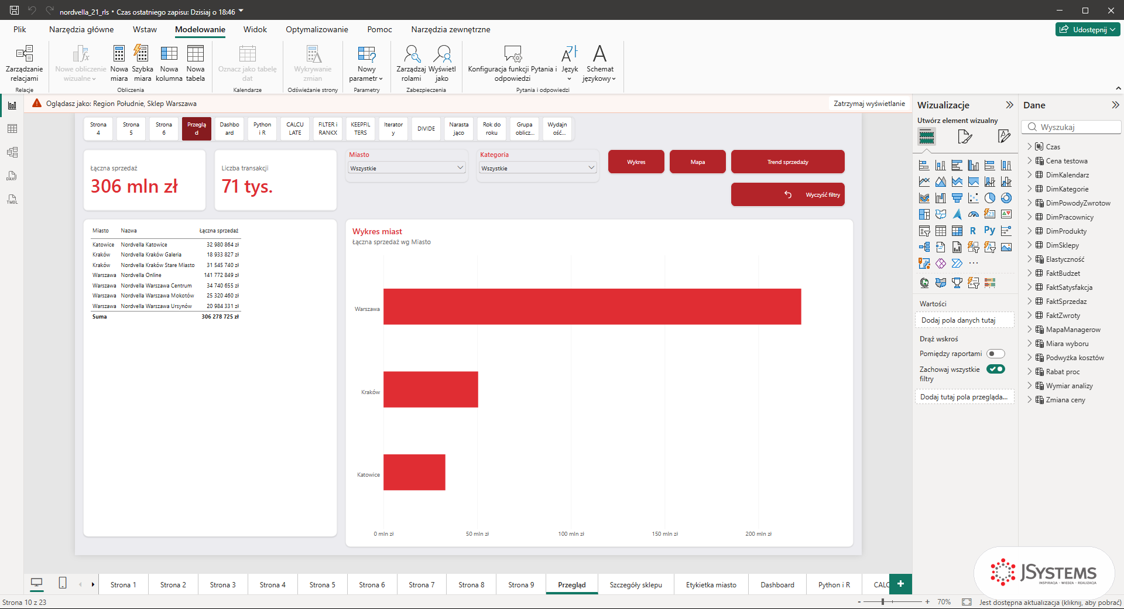This screenshot has width=1124, height=609.
Task: Open the Widok ribbon tab
Action: [x=255, y=29]
